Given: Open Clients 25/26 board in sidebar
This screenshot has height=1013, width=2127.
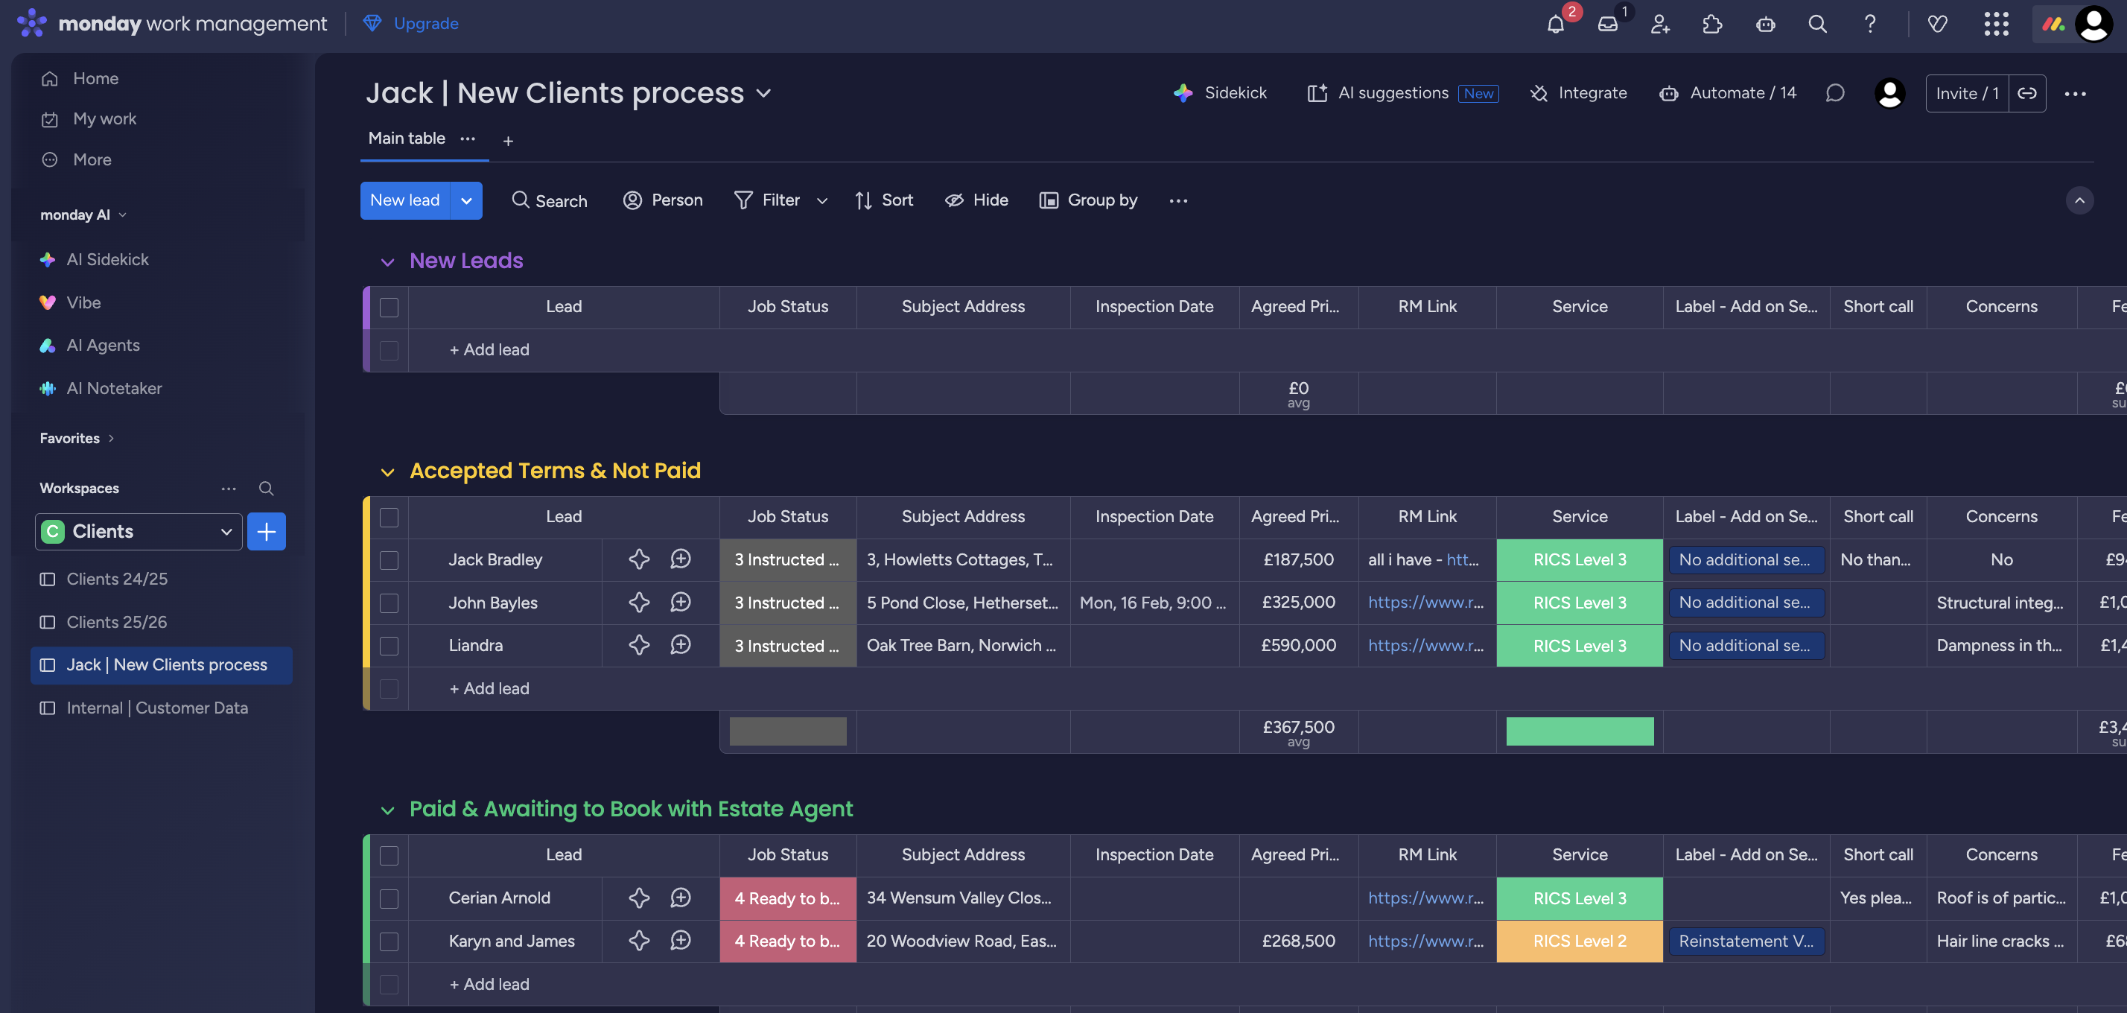Looking at the screenshot, I should pyautogui.click(x=116, y=622).
